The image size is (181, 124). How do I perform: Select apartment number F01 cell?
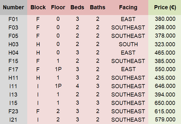point(13,19)
